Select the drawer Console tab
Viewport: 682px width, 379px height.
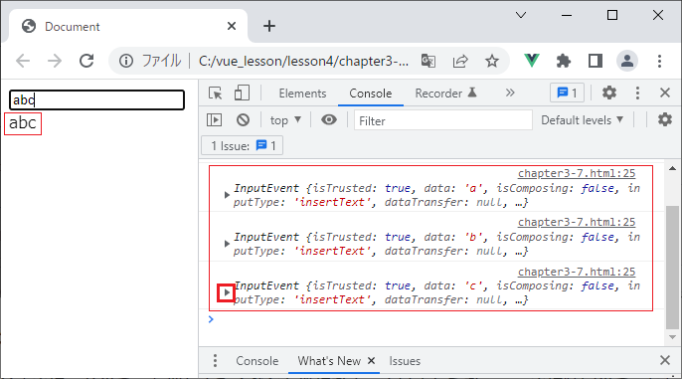pos(257,361)
